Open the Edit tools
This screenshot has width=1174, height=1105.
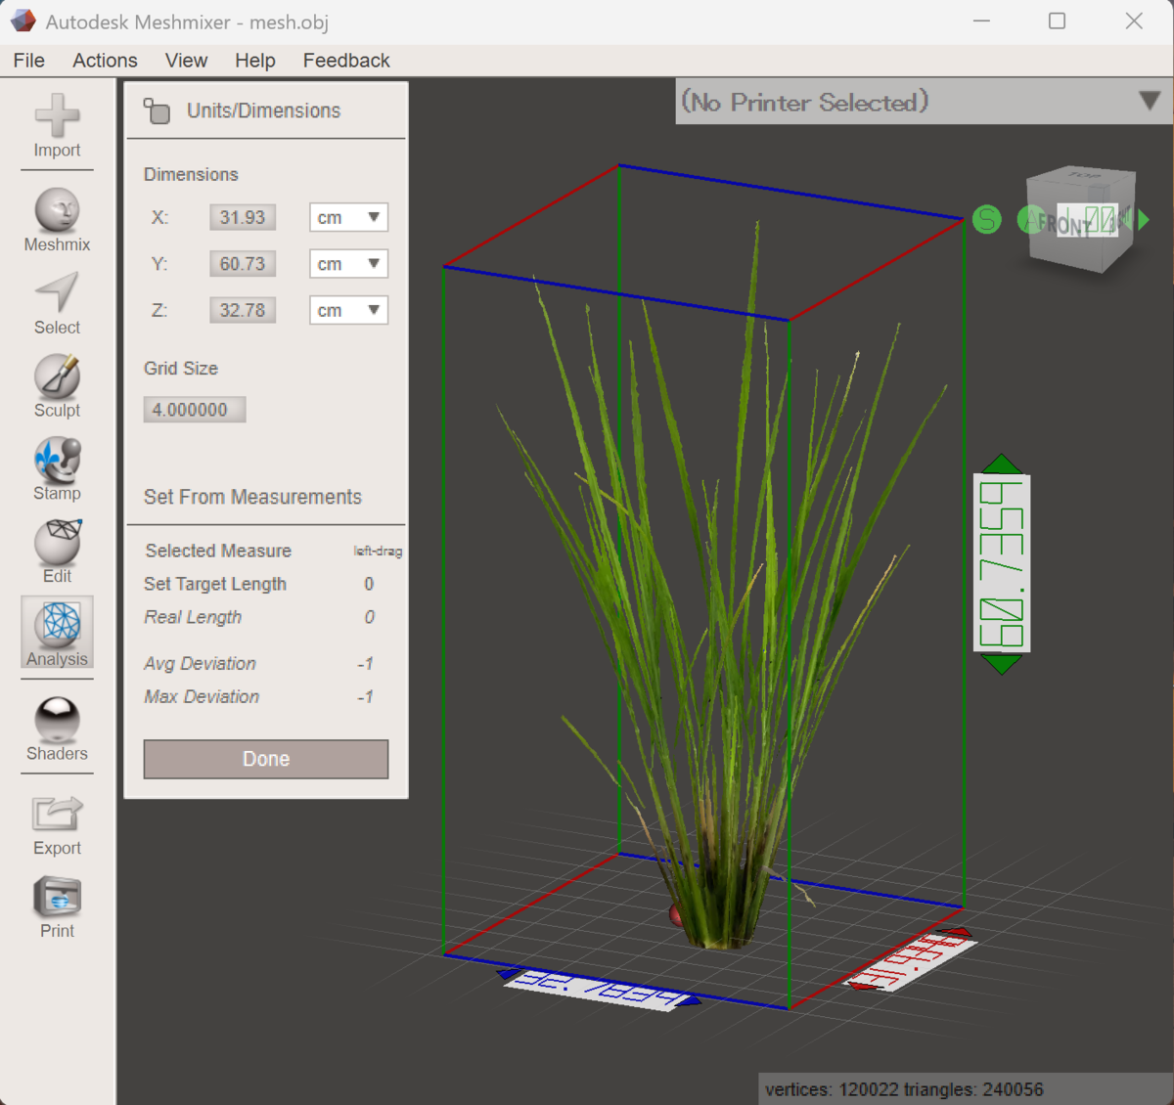57,552
